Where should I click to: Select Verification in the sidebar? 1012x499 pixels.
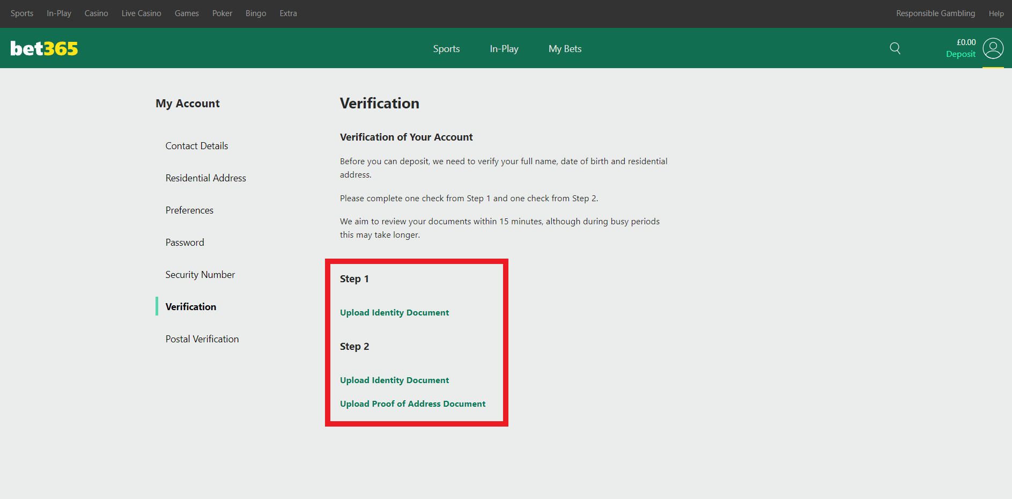tap(191, 307)
